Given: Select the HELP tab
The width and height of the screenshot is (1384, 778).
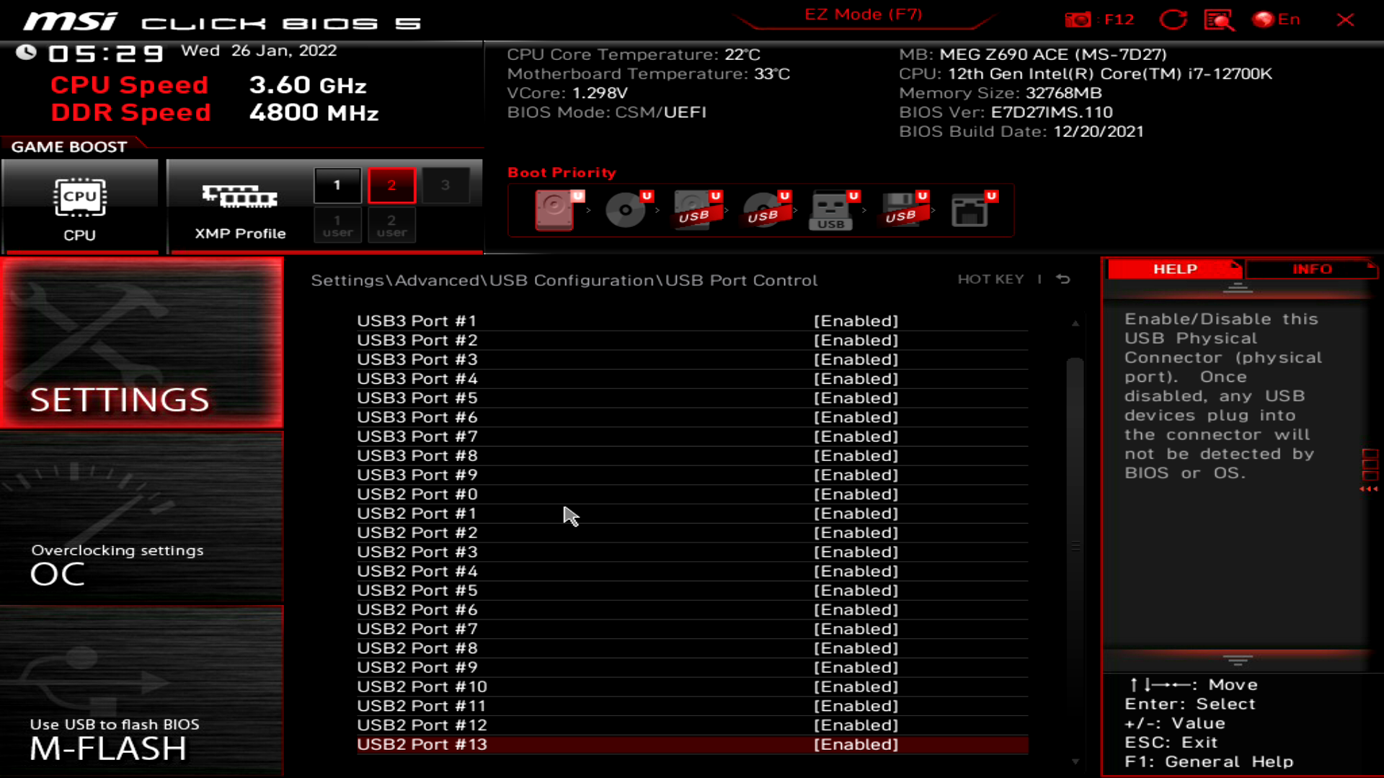Looking at the screenshot, I should click(1174, 269).
